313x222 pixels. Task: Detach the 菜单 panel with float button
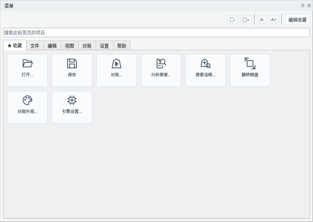303,6
